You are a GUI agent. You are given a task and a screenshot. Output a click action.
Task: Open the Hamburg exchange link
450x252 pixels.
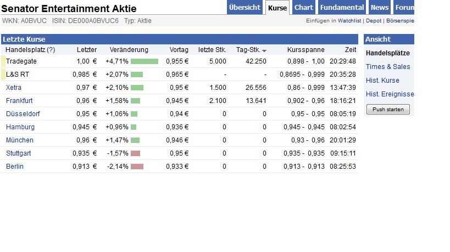[20, 127]
